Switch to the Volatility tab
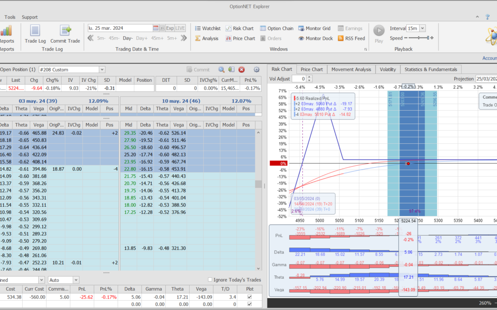This screenshot has height=310, width=497. tap(387, 69)
